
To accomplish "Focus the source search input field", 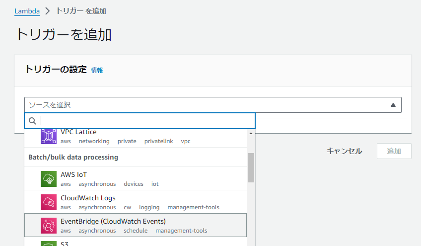I will coord(140,121).
